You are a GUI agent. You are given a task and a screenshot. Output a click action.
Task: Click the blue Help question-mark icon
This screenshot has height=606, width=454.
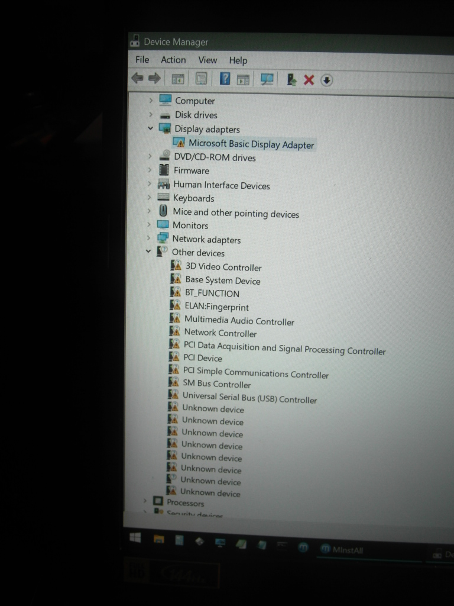coord(225,79)
